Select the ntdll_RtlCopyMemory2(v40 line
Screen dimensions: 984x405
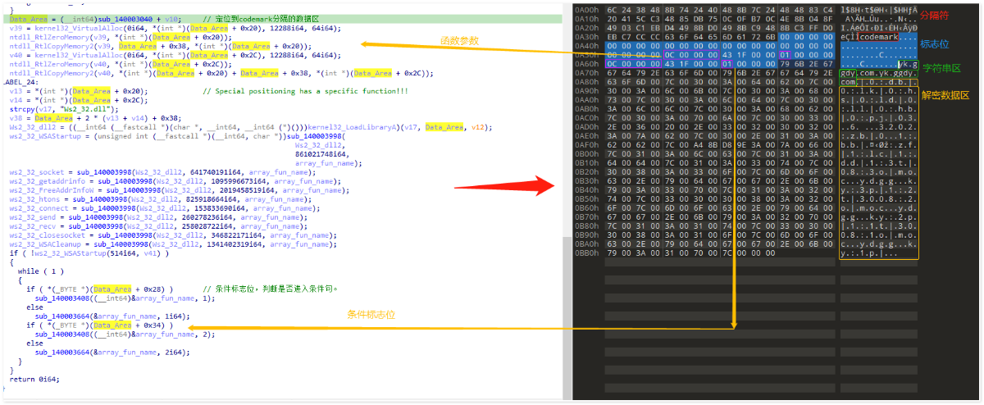pos(221,73)
